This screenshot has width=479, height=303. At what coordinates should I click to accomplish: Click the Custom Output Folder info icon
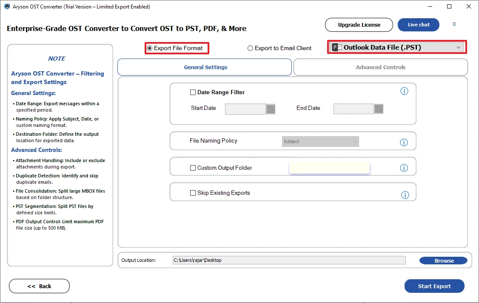point(404,168)
